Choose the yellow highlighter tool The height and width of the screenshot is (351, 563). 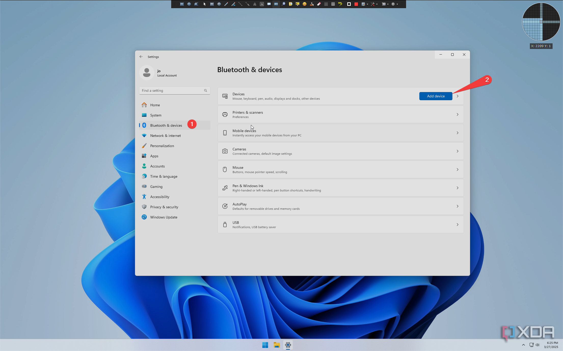click(x=340, y=4)
